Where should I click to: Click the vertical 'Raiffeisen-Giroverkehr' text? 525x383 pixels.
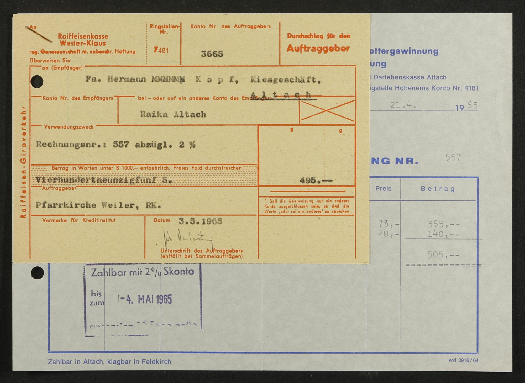(23, 162)
